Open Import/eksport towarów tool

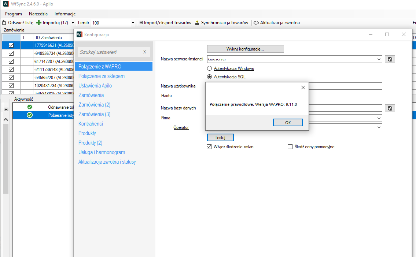point(165,23)
